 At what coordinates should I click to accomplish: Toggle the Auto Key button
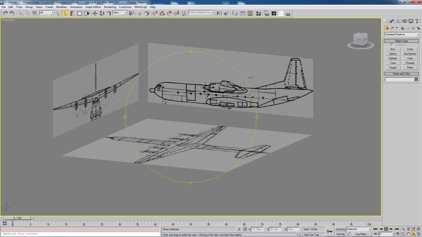[x=340, y=229]
